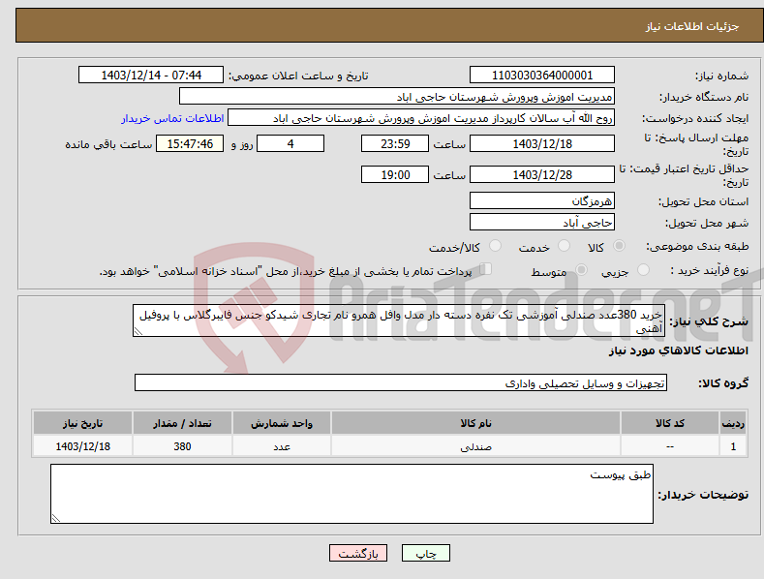The height and width of the screenshot is (579, 764).
Task: Click the validity time field 19:00
Action: [395, 174]
